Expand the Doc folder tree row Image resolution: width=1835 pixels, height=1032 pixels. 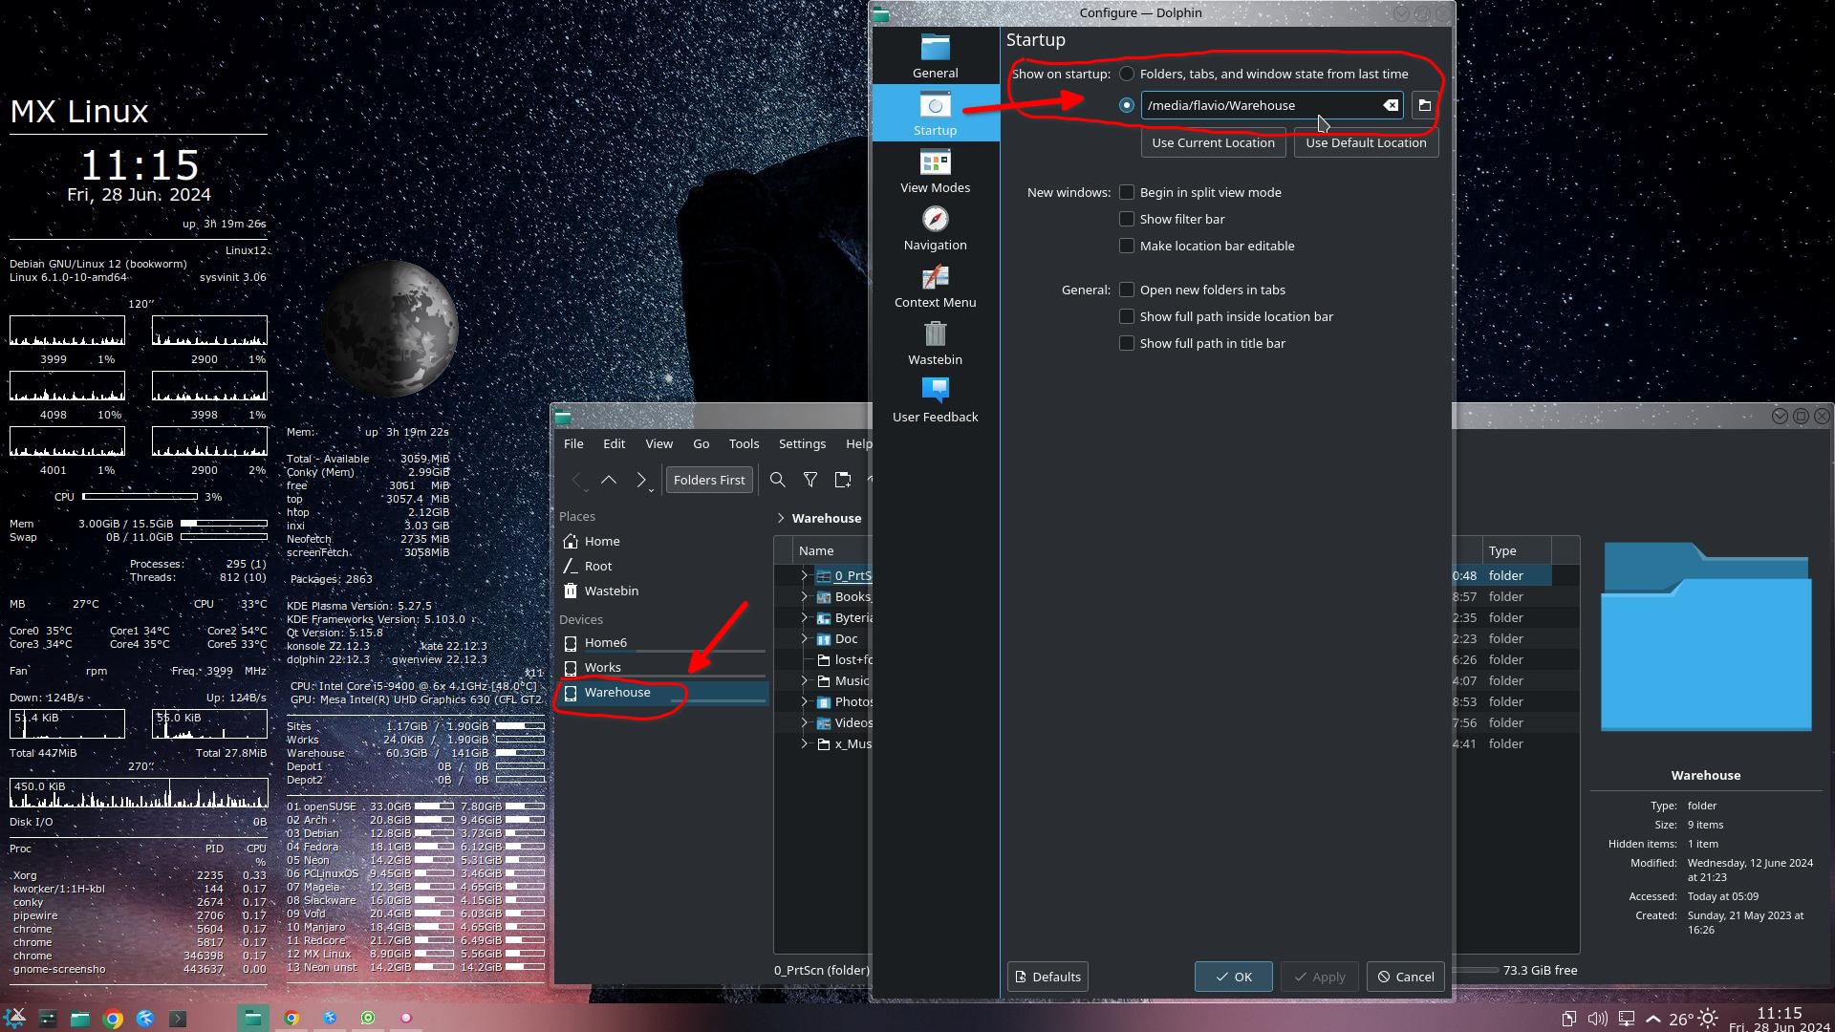pyautogui.click(x=805, y=638)
